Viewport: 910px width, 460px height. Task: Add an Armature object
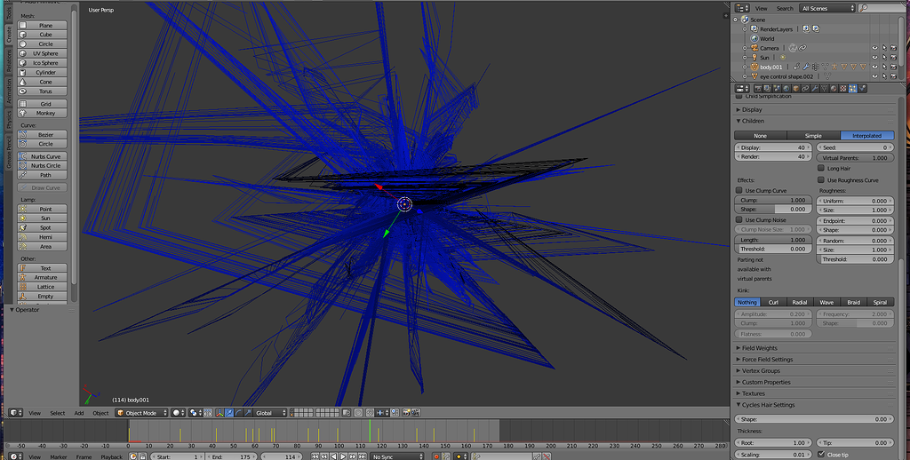pyautogui.click(x=42, y=277)
